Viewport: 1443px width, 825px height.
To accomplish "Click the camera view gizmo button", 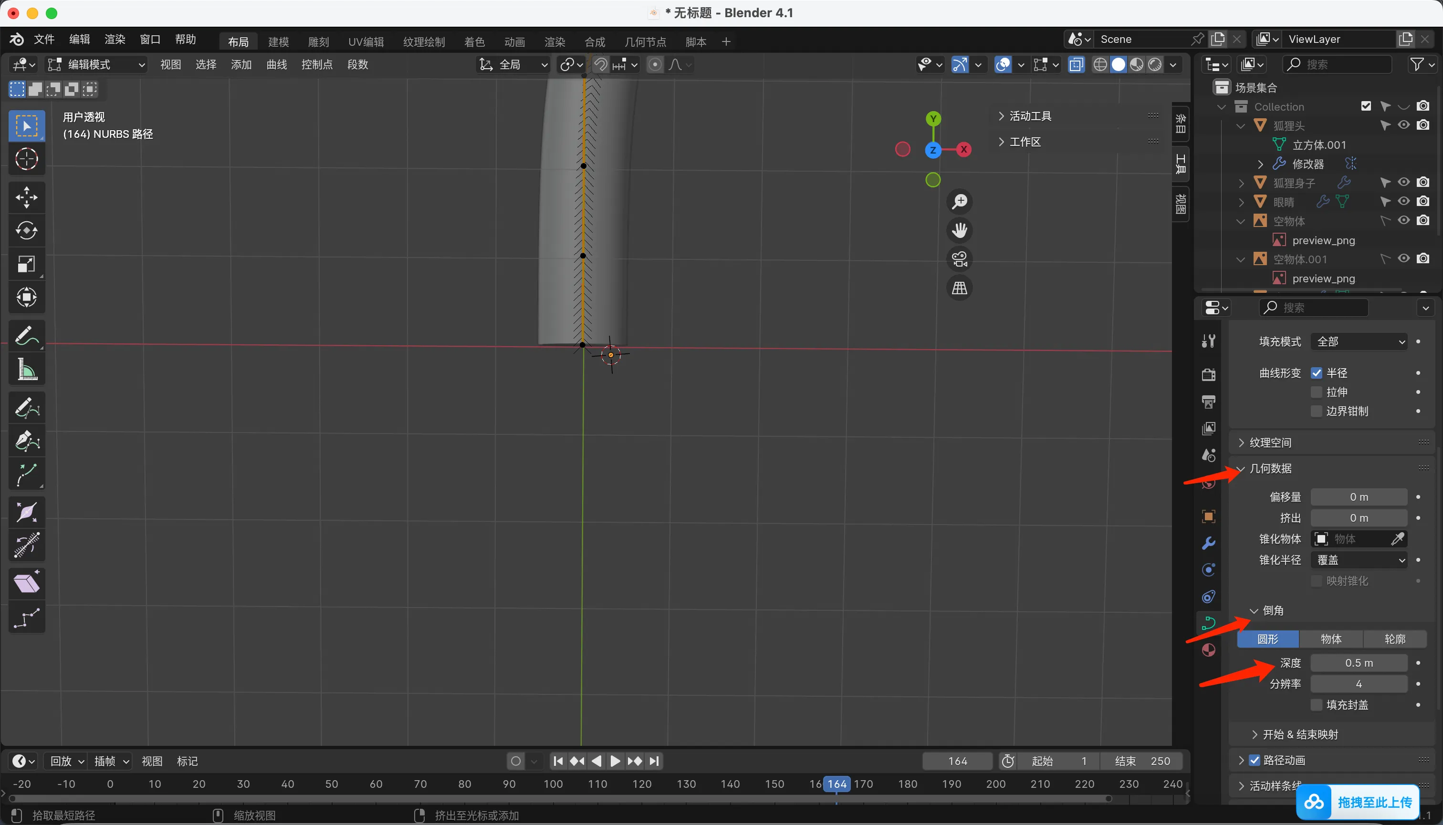I will pyautogui.click(x=959, y=259).
